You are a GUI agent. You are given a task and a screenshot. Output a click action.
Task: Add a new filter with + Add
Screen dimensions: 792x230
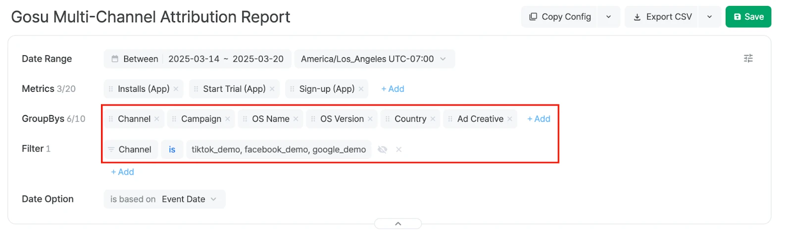[122, 172]
